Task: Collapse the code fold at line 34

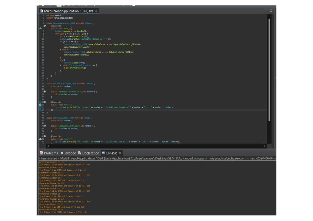Action: [45, 102]
